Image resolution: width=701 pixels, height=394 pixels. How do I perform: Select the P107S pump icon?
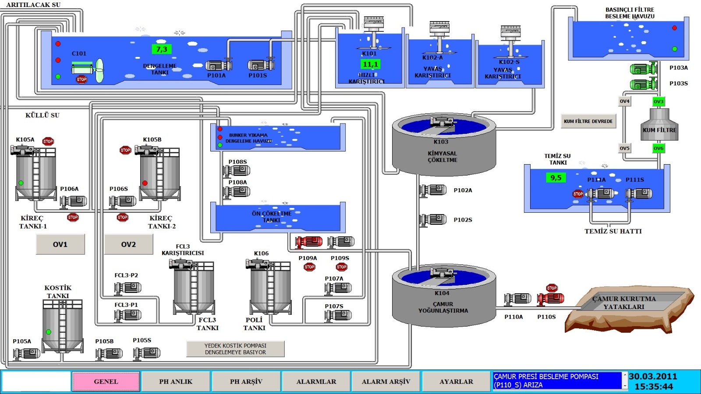point(338,315)
